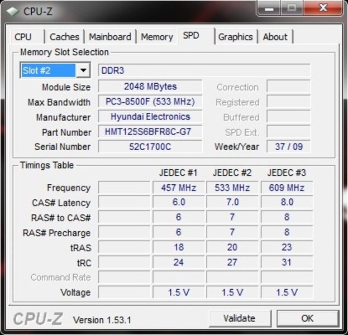Click the Version 1.53.1 text
The image size is (348, 335).
(x=102, y=320)
